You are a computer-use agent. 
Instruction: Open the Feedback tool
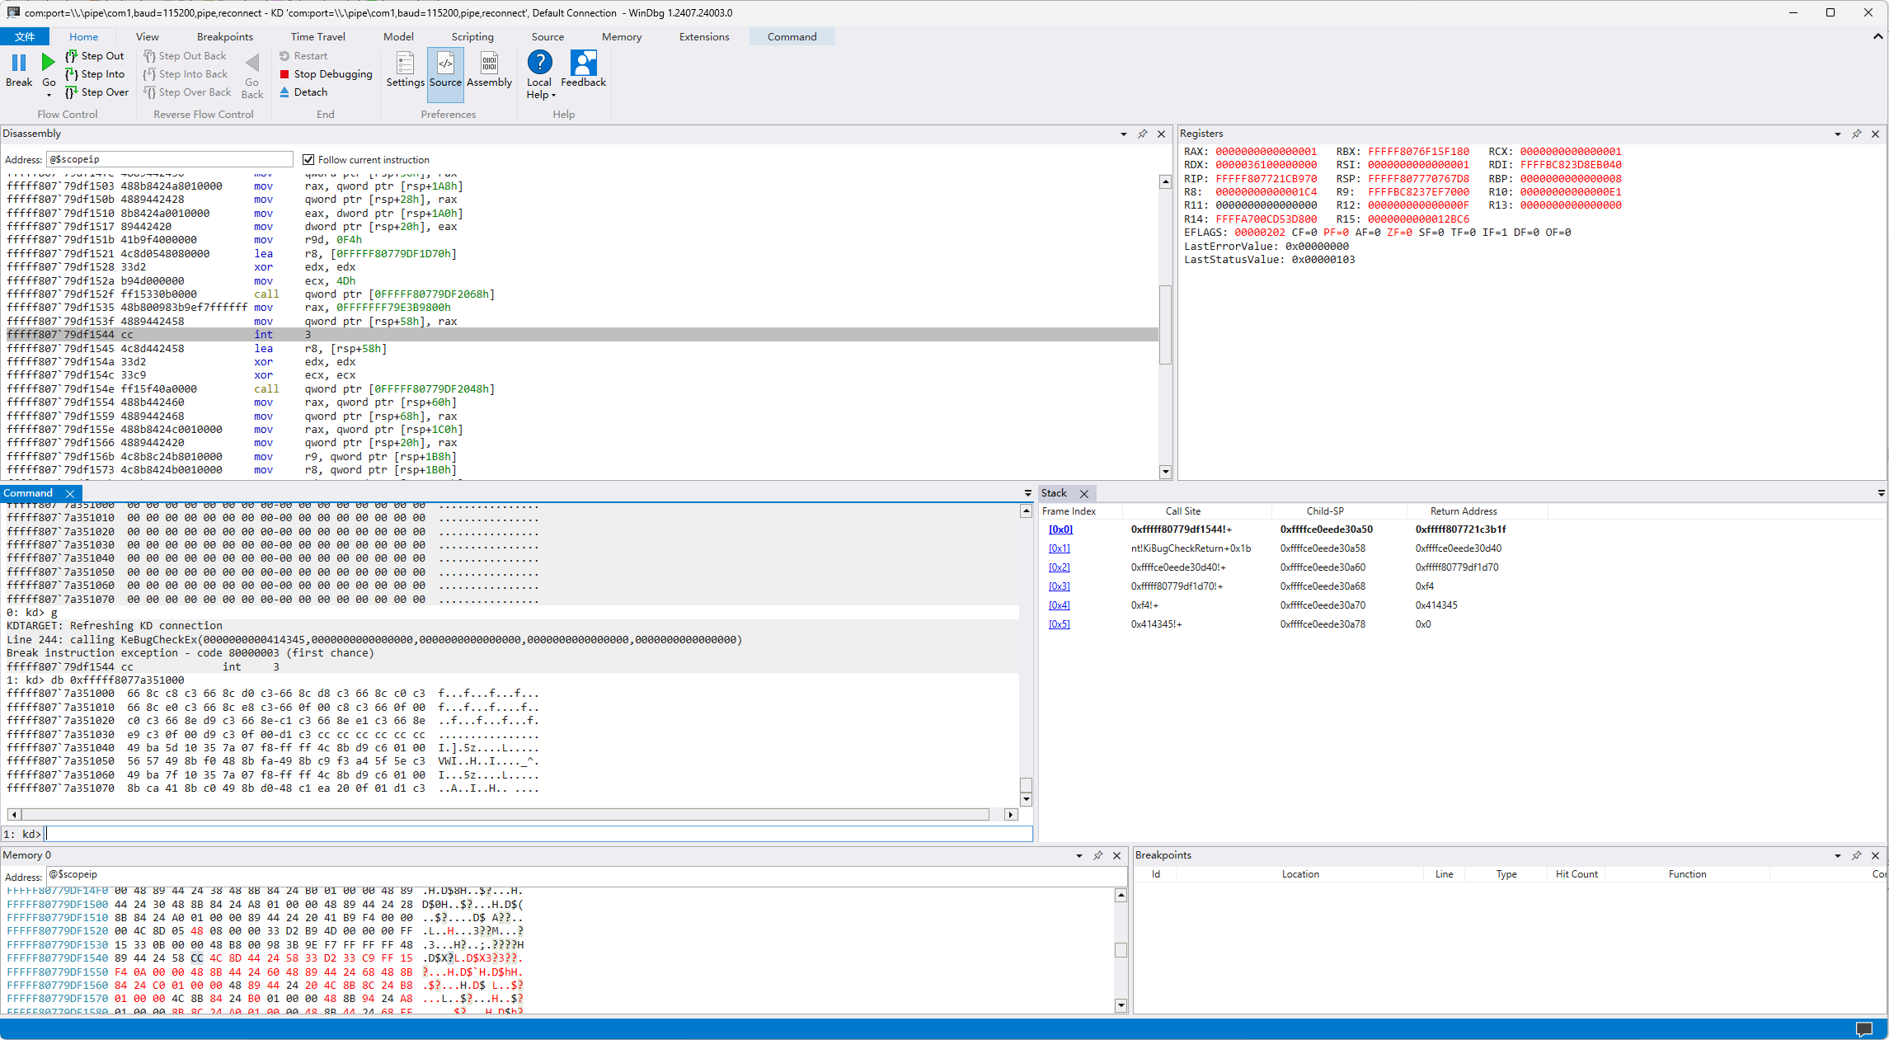(583, 70)
